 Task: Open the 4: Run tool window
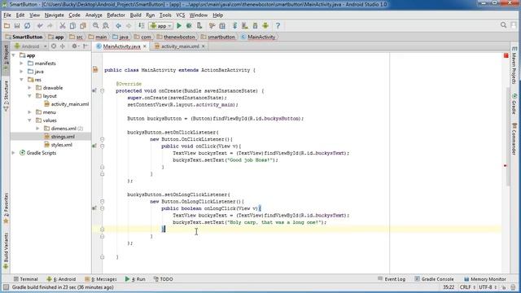[x=135, y=279]
